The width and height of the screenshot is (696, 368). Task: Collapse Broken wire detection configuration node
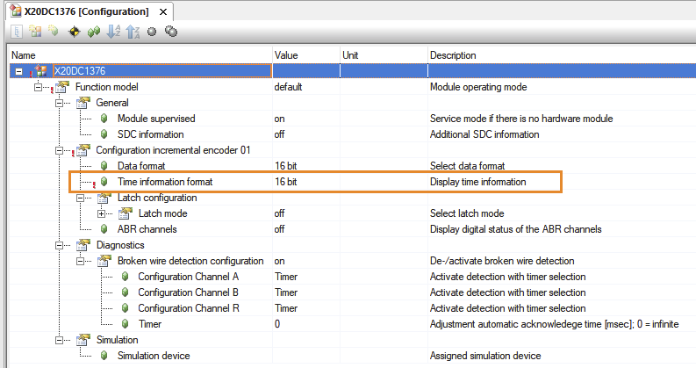pos(81,261)
